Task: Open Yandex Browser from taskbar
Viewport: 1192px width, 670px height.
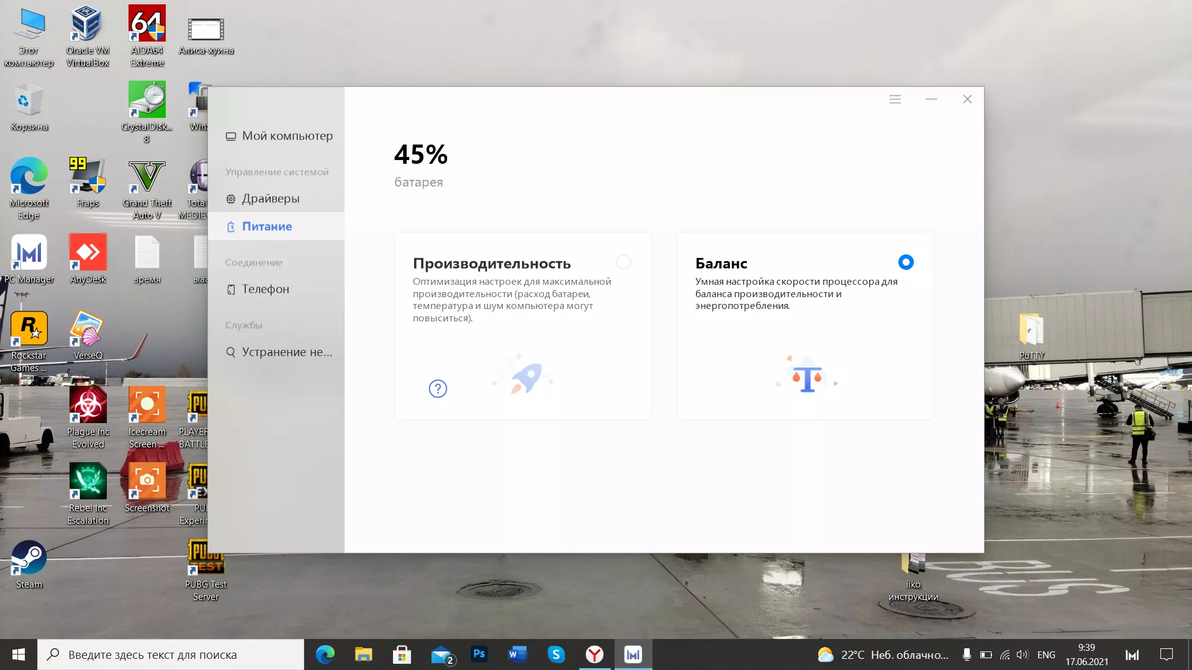Action: pos(594,654)
